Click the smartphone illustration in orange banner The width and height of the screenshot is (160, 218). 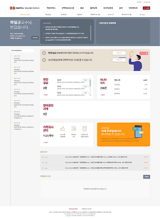click(x=138, y=131)
